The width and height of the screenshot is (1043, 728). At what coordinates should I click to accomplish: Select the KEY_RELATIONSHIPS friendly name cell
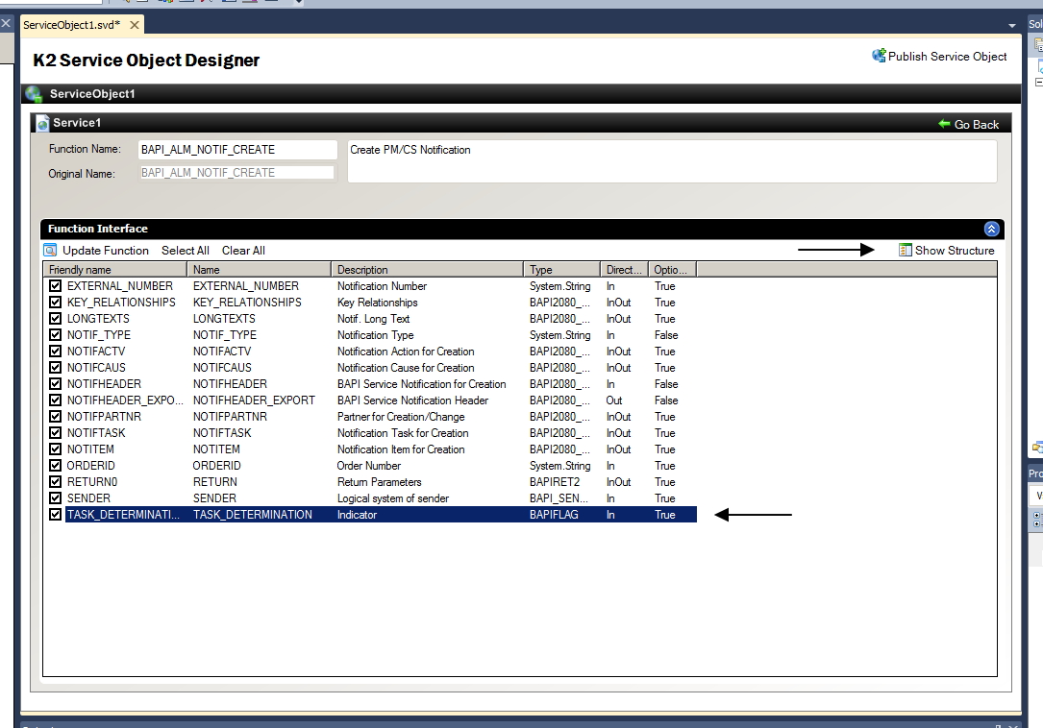pyautogui.click(x=121, y=302)
